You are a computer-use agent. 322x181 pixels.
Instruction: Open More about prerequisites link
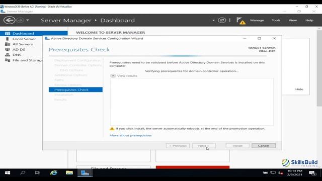click(x=130, y=135)
